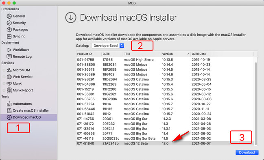The image size is (264, 160).
Task: Sort by Product ID column header
Action: pyautogui.click(x=89, y=54)
